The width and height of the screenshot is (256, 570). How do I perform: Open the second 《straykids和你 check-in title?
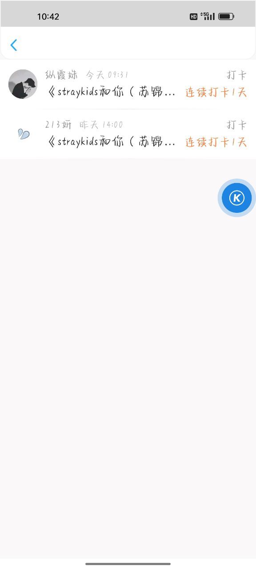[111, 142]
